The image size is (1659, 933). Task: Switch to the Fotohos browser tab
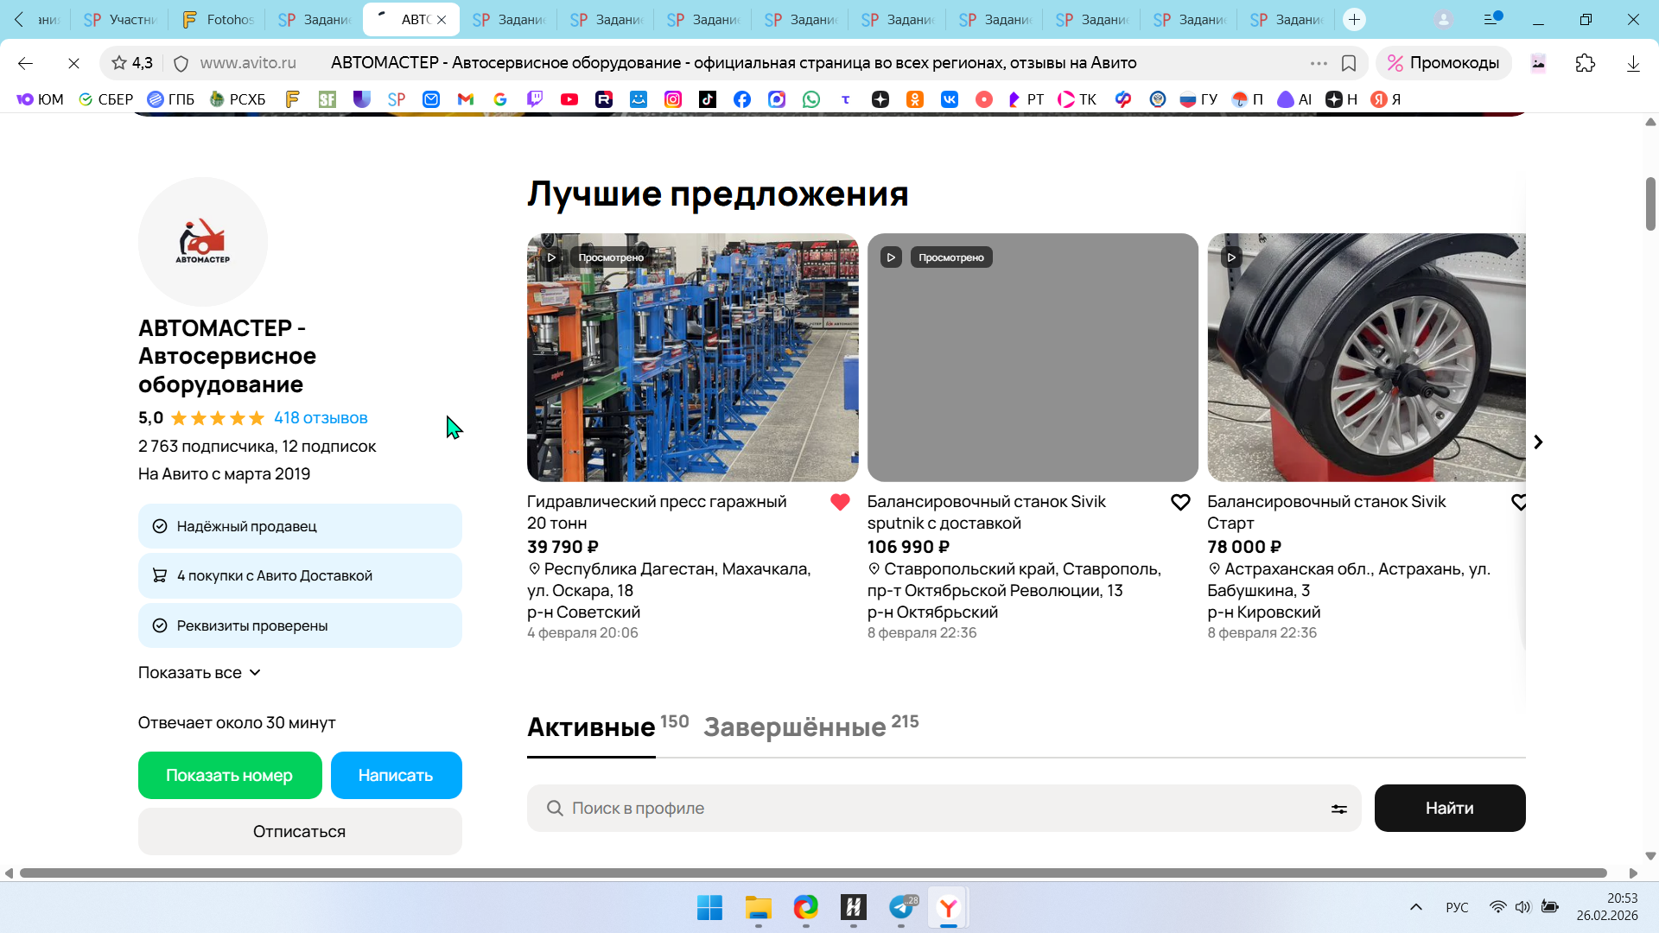click(219, 19)
